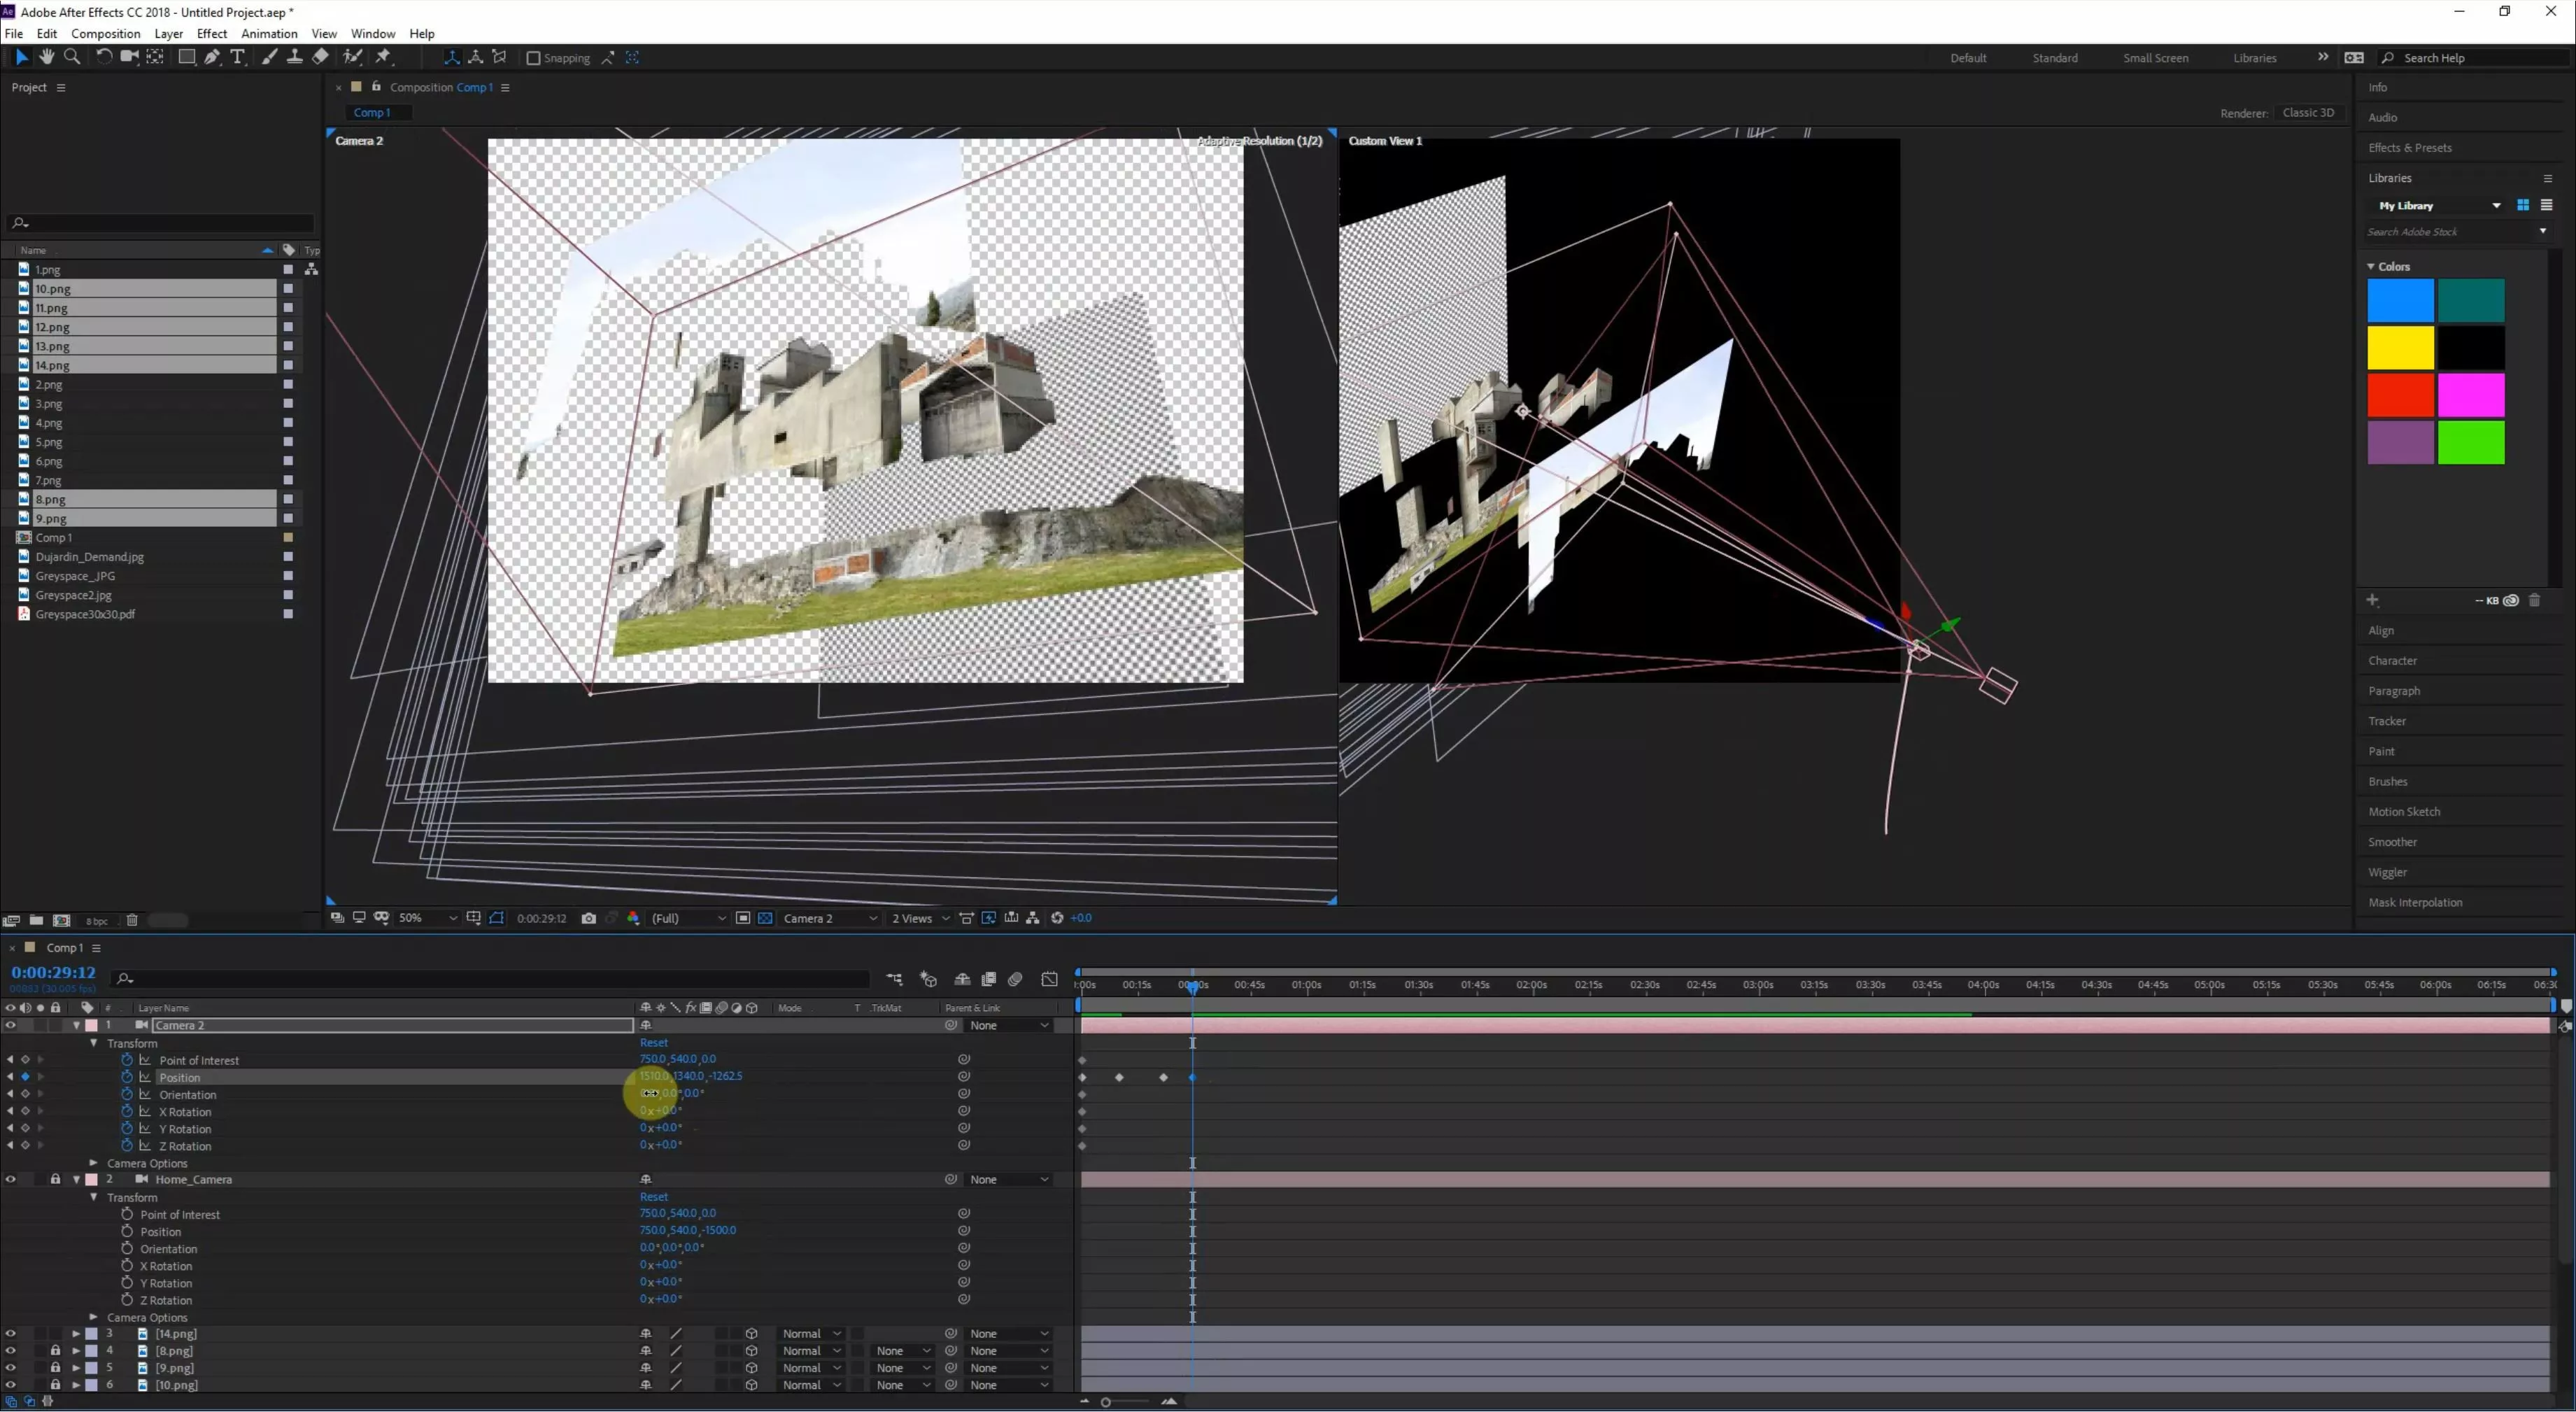This screenshot has width=2576, height=1412.
Task: Select the Zoom tool in toolbar
Action: tap(72, 57)
